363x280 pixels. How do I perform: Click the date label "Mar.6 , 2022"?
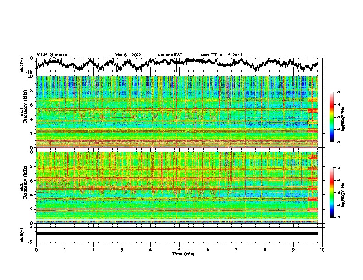(128, 55)
